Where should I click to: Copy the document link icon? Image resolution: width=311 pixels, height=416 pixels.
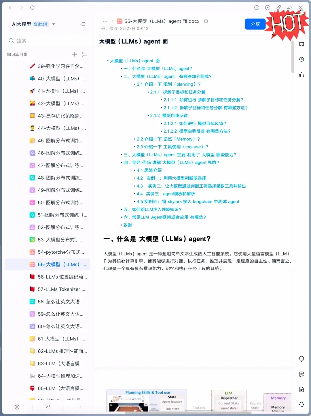(x=279, y=7)
